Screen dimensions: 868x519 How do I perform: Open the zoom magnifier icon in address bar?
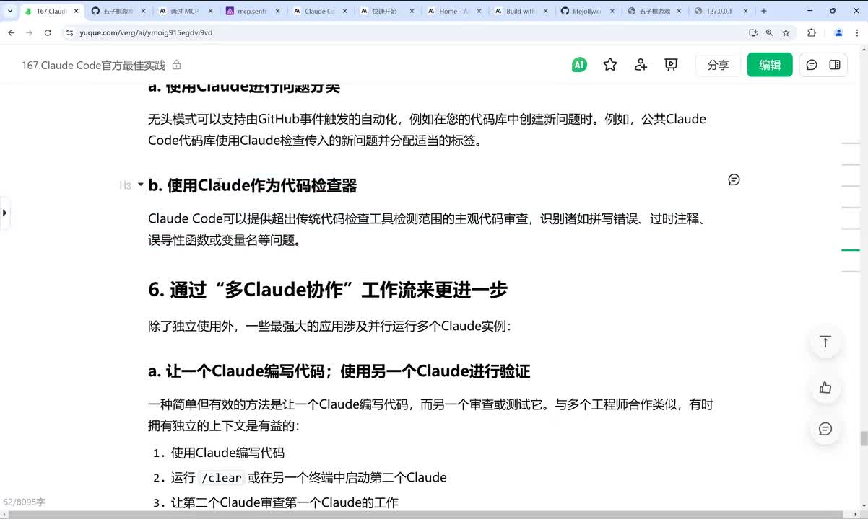click(770, 32)
